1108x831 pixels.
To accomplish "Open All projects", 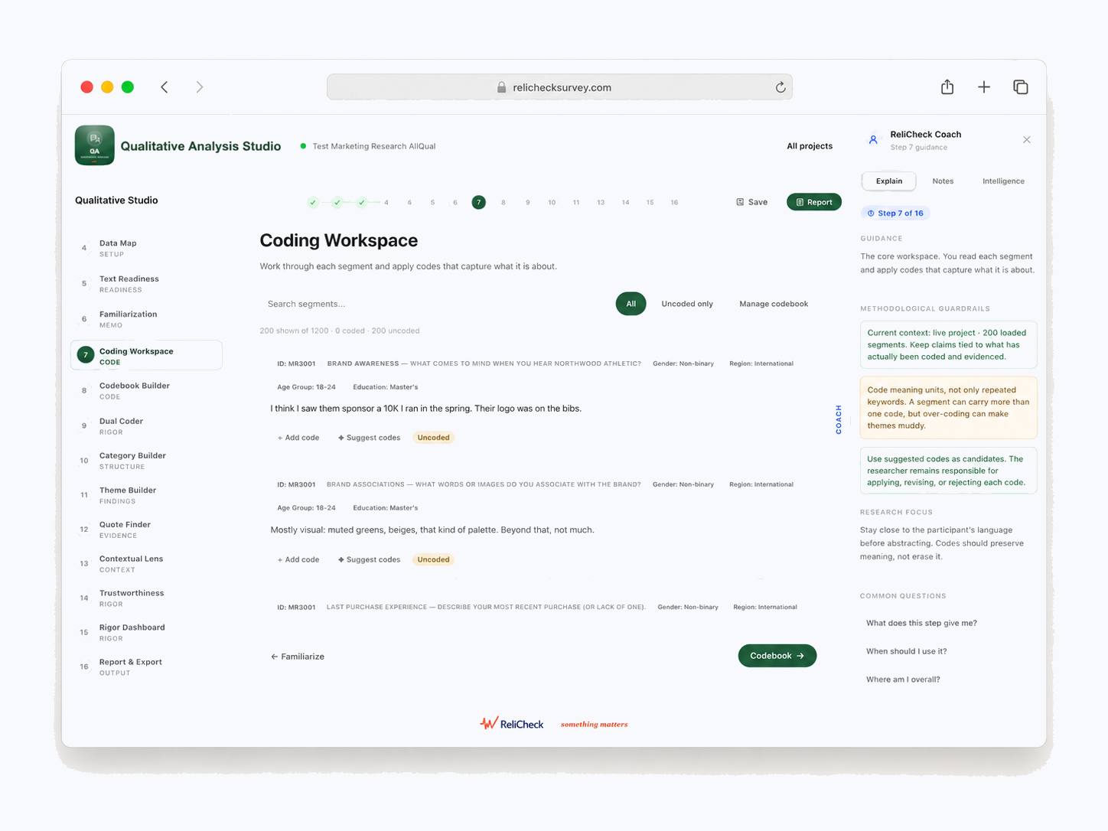I will coord(810,146).
